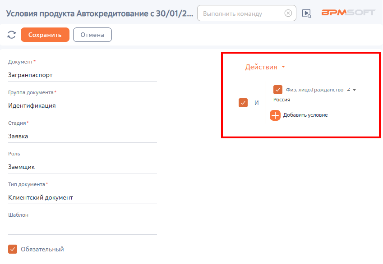Click the plus icon to add condition
The height and width of the screenshot is (264, 383).
tap(275, 115)
